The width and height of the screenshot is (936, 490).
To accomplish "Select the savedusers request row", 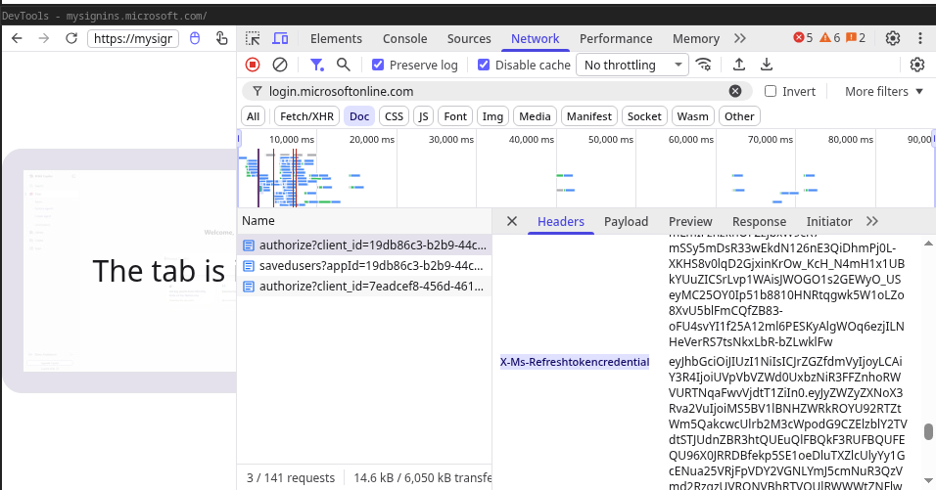I will (370, 266).
